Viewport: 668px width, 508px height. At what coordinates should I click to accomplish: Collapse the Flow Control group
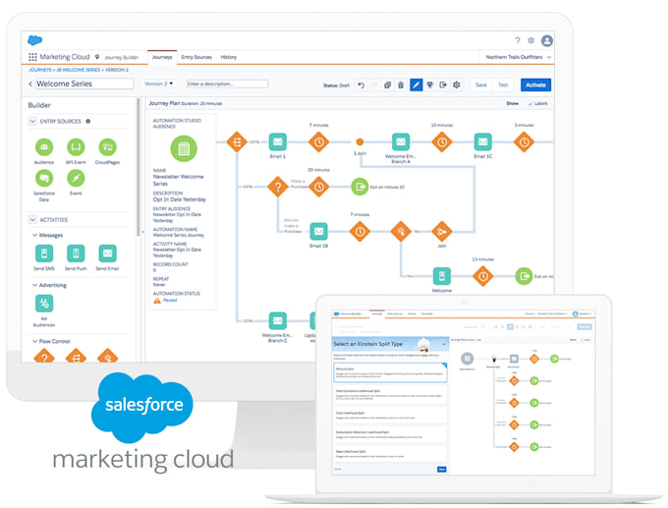click(34, 341)
